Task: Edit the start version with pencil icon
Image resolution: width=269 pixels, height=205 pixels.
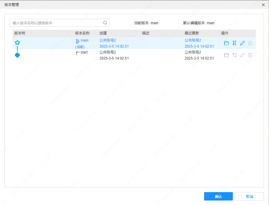Action: 242,55
